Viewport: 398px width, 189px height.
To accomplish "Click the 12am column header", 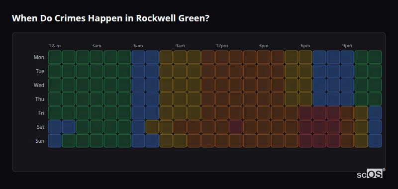I will pyautogui.click(x=55, y=46).
